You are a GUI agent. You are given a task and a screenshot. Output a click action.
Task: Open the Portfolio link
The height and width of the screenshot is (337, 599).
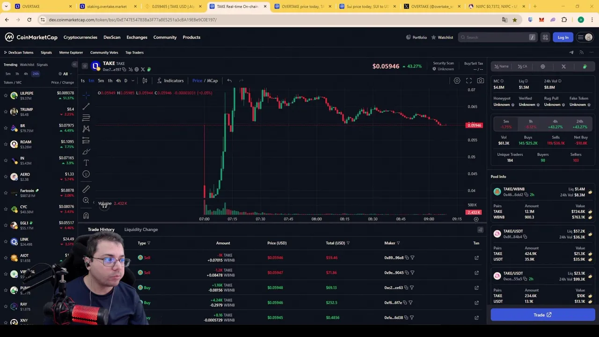[416, 37]
